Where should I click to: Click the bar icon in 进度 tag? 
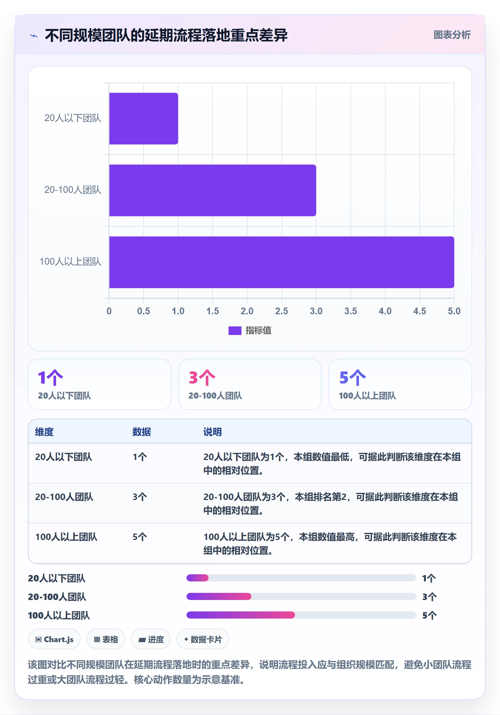(x=142, y=640)
